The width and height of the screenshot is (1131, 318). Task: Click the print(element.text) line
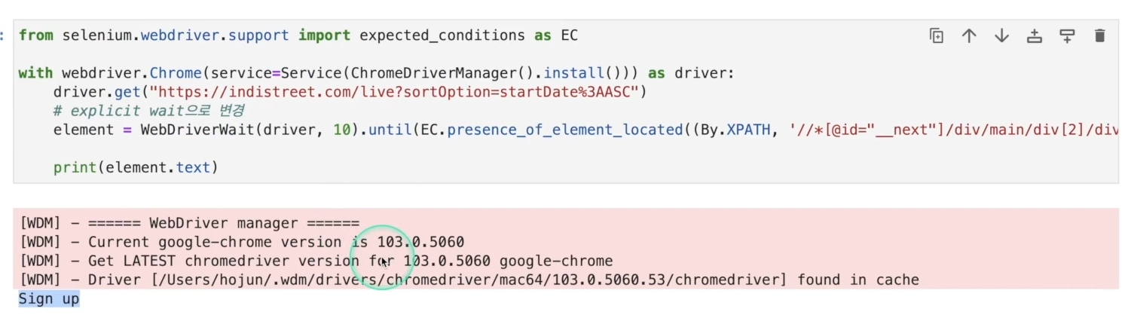[136, 167]
